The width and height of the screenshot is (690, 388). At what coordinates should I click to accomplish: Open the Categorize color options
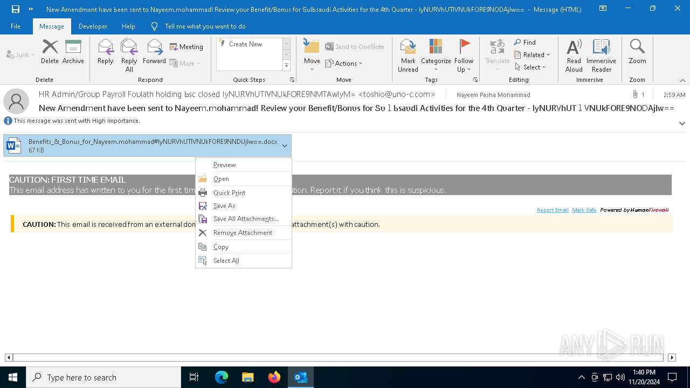(436, 55)
